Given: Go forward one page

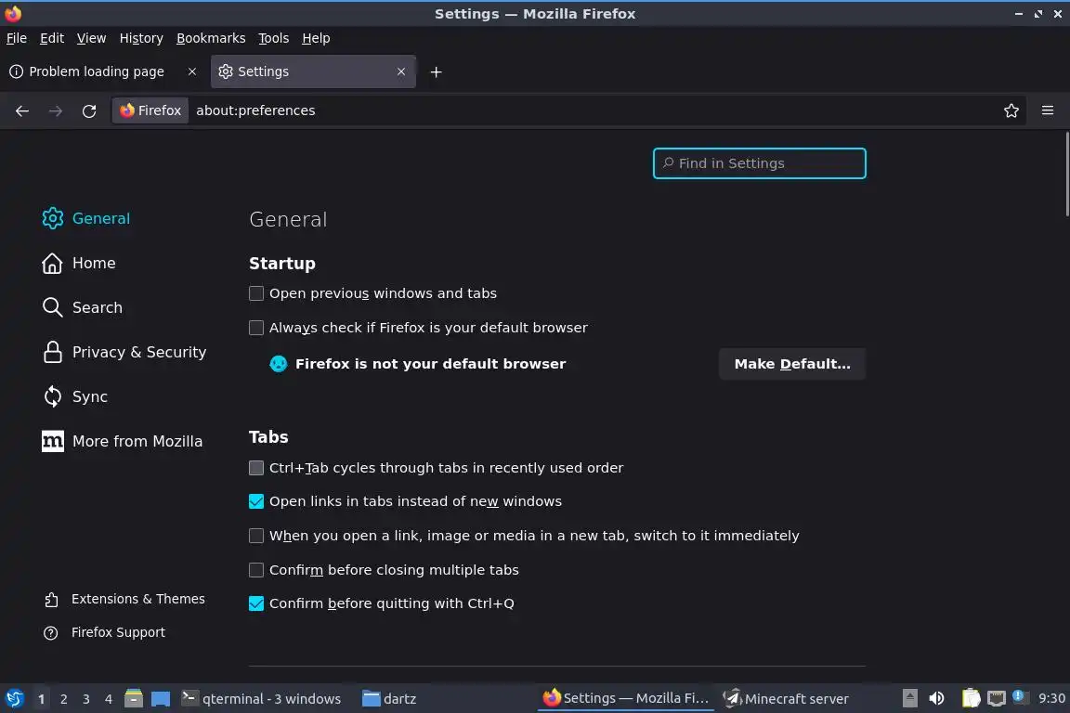Looking at the screenshot, I should tap(56, 110).
